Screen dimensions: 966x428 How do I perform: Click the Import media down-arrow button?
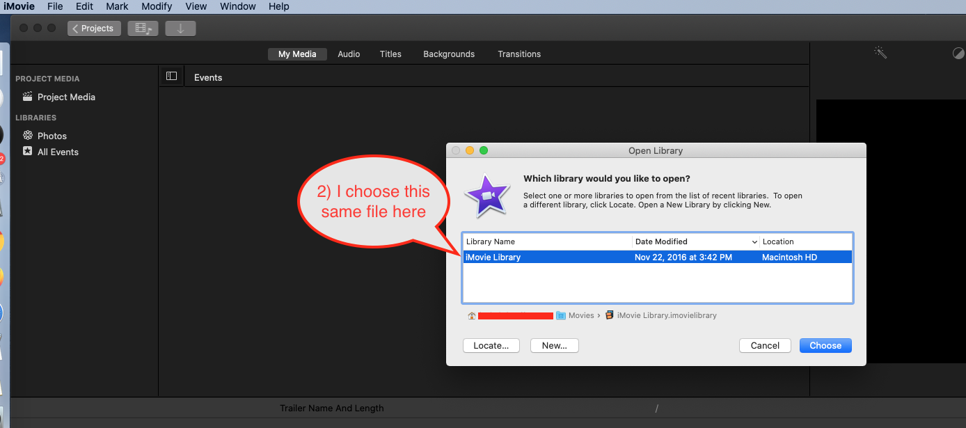181,29
